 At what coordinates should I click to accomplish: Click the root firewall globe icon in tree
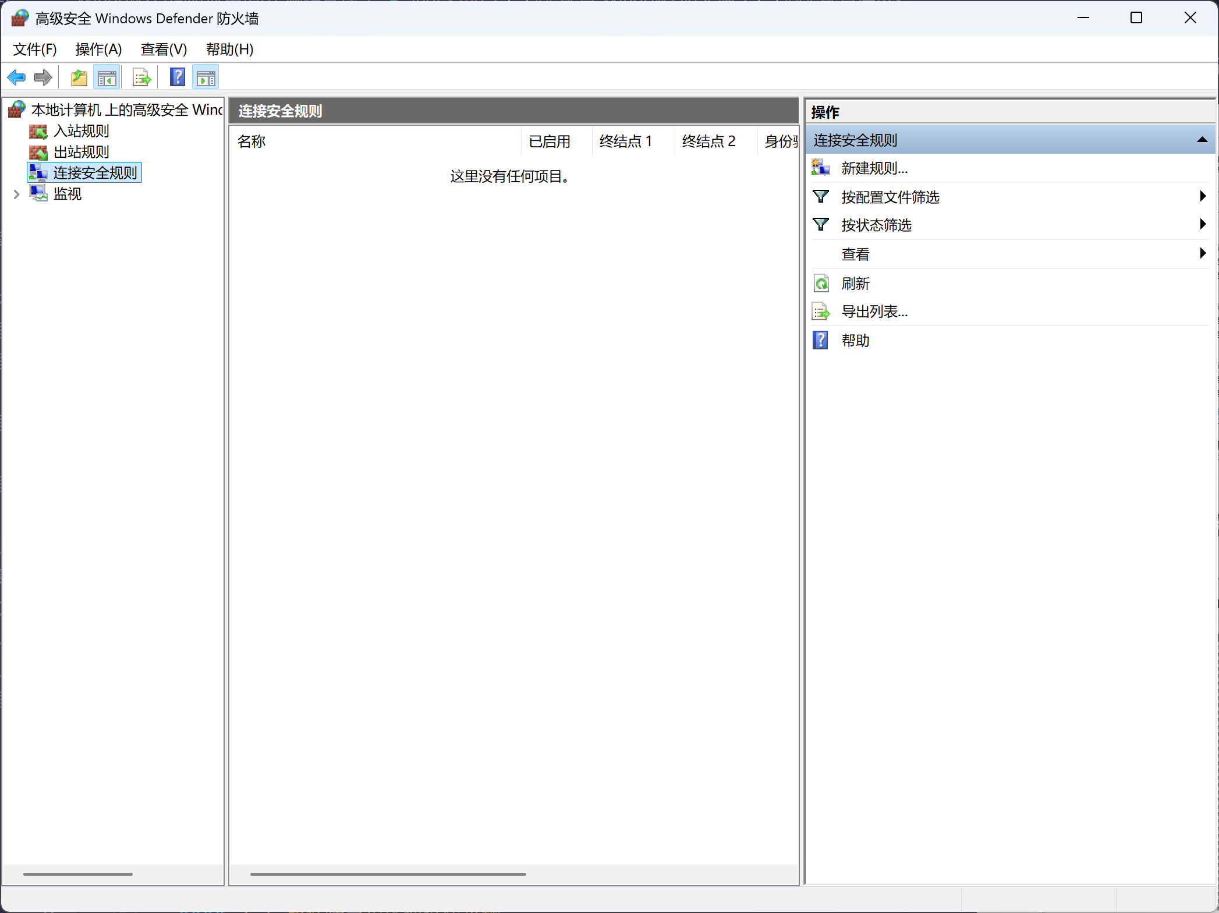pos(17,109)
